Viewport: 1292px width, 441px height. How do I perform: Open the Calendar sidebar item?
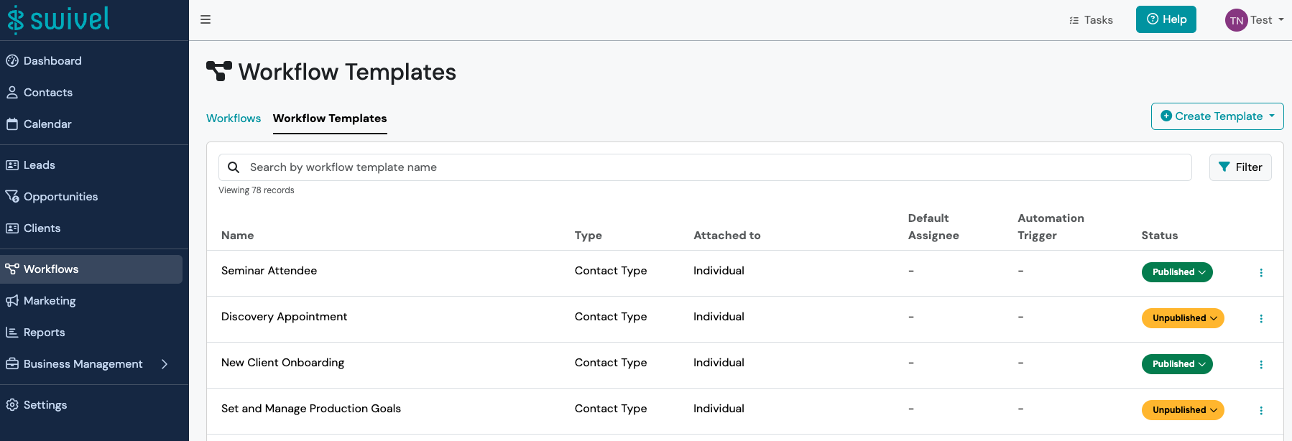(47, 124)
